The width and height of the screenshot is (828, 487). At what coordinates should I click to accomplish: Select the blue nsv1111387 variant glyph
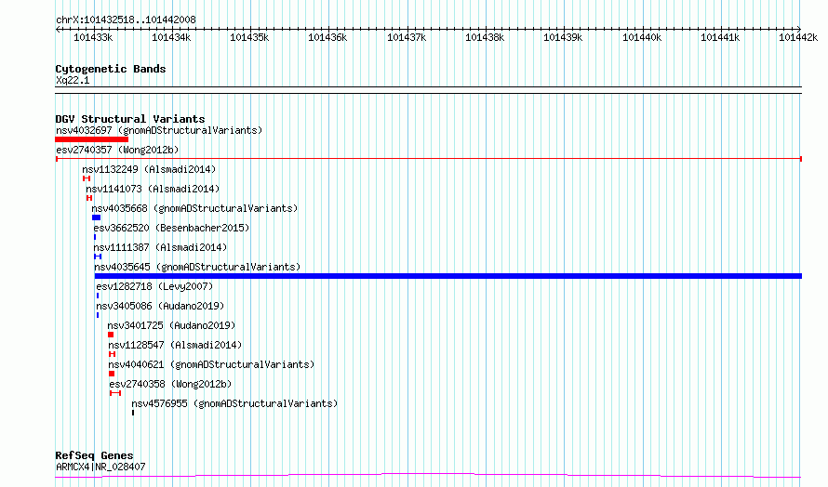(x=98, y=257)
